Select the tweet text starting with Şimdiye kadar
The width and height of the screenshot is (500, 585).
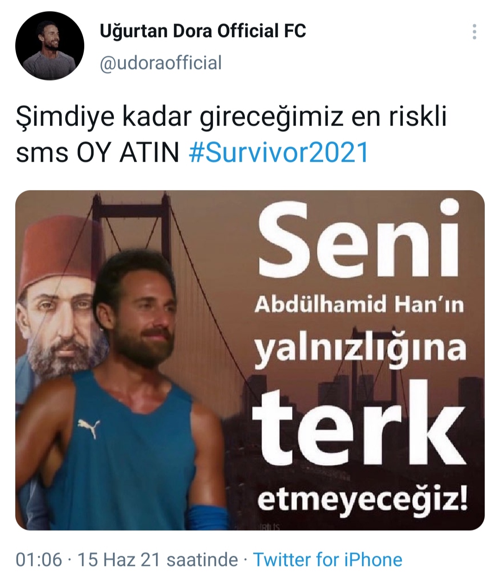coord(231,134)
